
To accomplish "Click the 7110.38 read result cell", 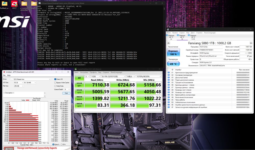I will [x=97, y=85].
